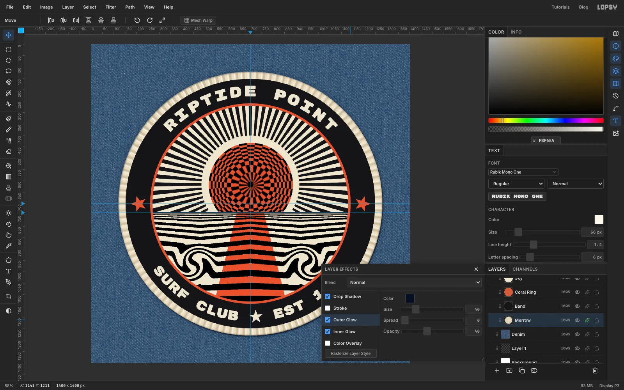The height and width of the screenshot is (390, 624).
Task: Hide the Denim layer
Action: coord(577,334)
